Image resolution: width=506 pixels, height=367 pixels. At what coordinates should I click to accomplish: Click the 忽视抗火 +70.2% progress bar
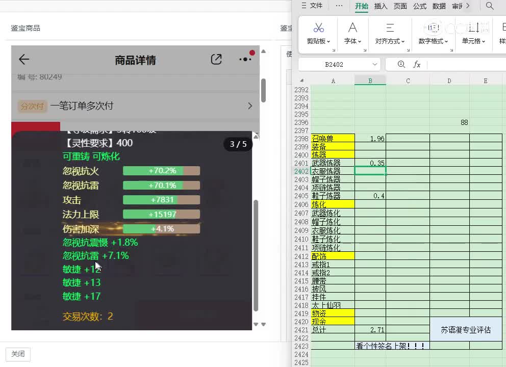(161, 171)
